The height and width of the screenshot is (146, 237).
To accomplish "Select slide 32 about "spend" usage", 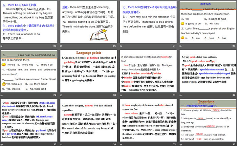I will coord(207,73).
